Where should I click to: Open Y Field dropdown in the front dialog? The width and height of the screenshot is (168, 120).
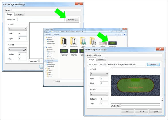(x=99, y=94)
